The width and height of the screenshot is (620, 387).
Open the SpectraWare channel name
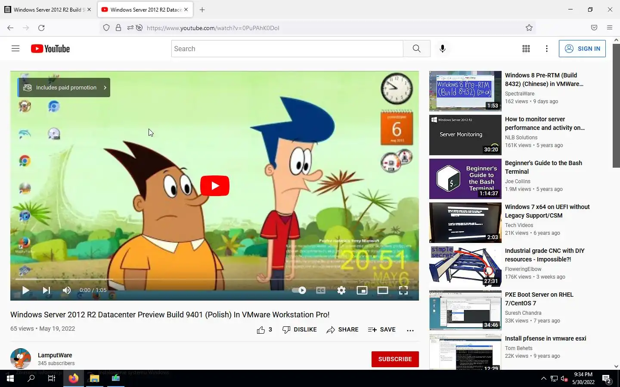click(520, 94)
